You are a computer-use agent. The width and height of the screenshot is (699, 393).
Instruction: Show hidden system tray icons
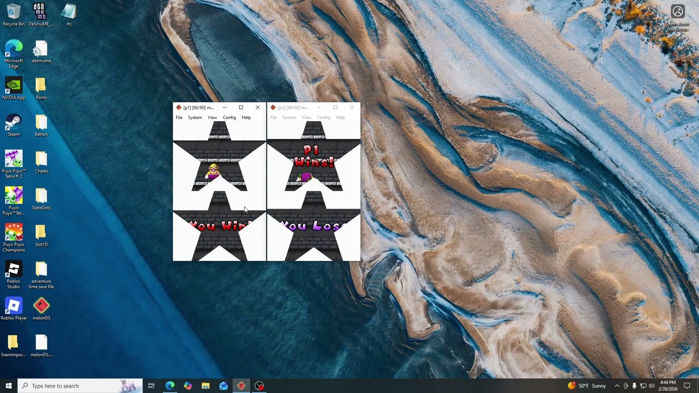tap(617, 386)
